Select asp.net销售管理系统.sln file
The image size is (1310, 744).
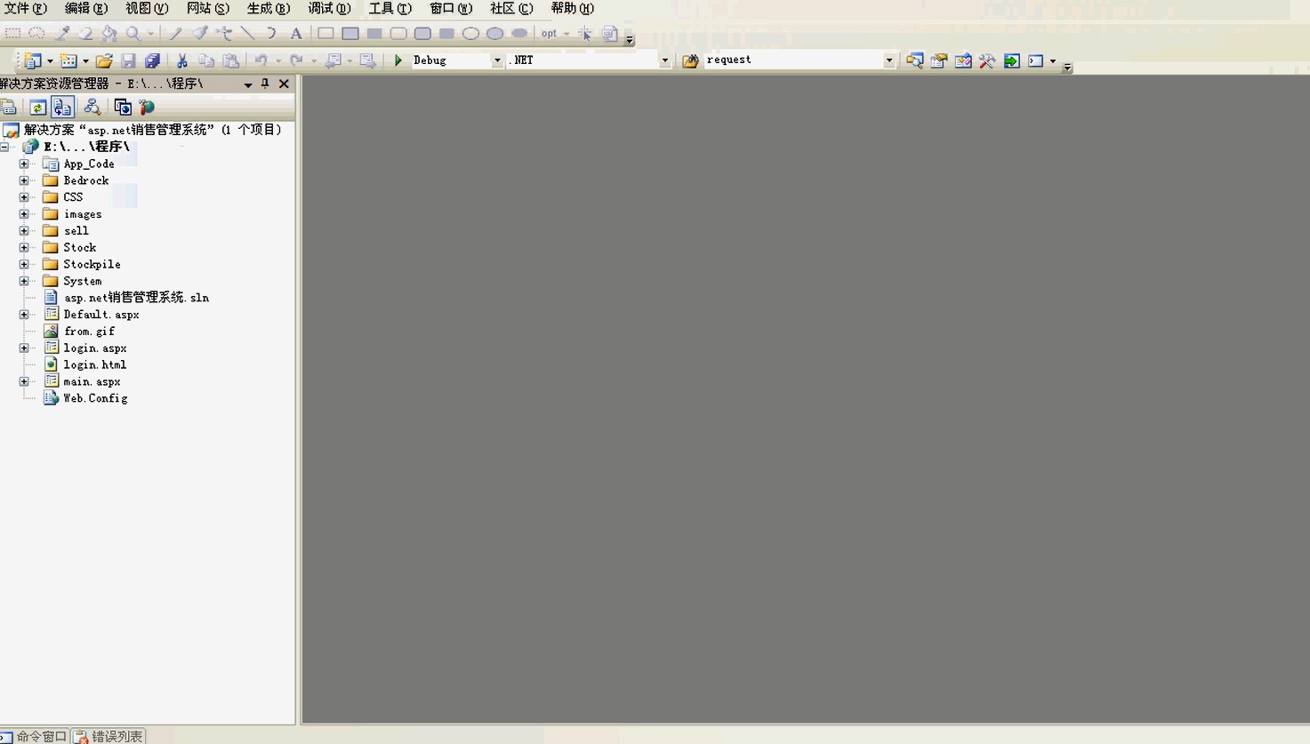click(136, 298)
